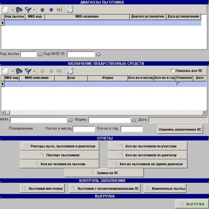209x209 pixels.
Task: Click blue down arrow in diagnoses toolbar
Action: tap(51, 10)
